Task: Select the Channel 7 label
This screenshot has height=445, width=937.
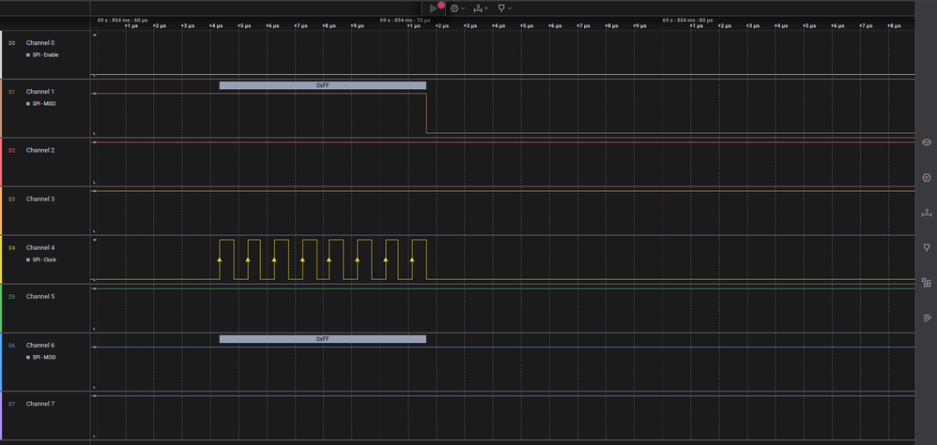Action: (x=40, y=404)
